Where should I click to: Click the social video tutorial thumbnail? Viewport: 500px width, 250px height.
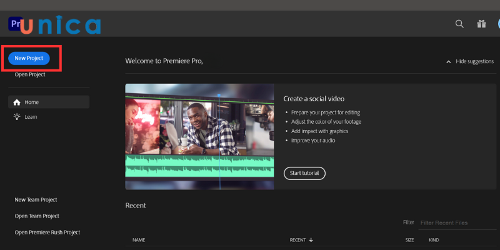pos(199,136)
